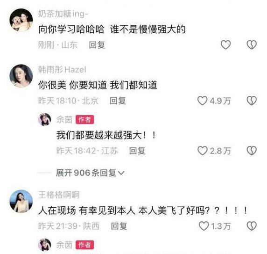Expand the 906 replies thread

90,173
